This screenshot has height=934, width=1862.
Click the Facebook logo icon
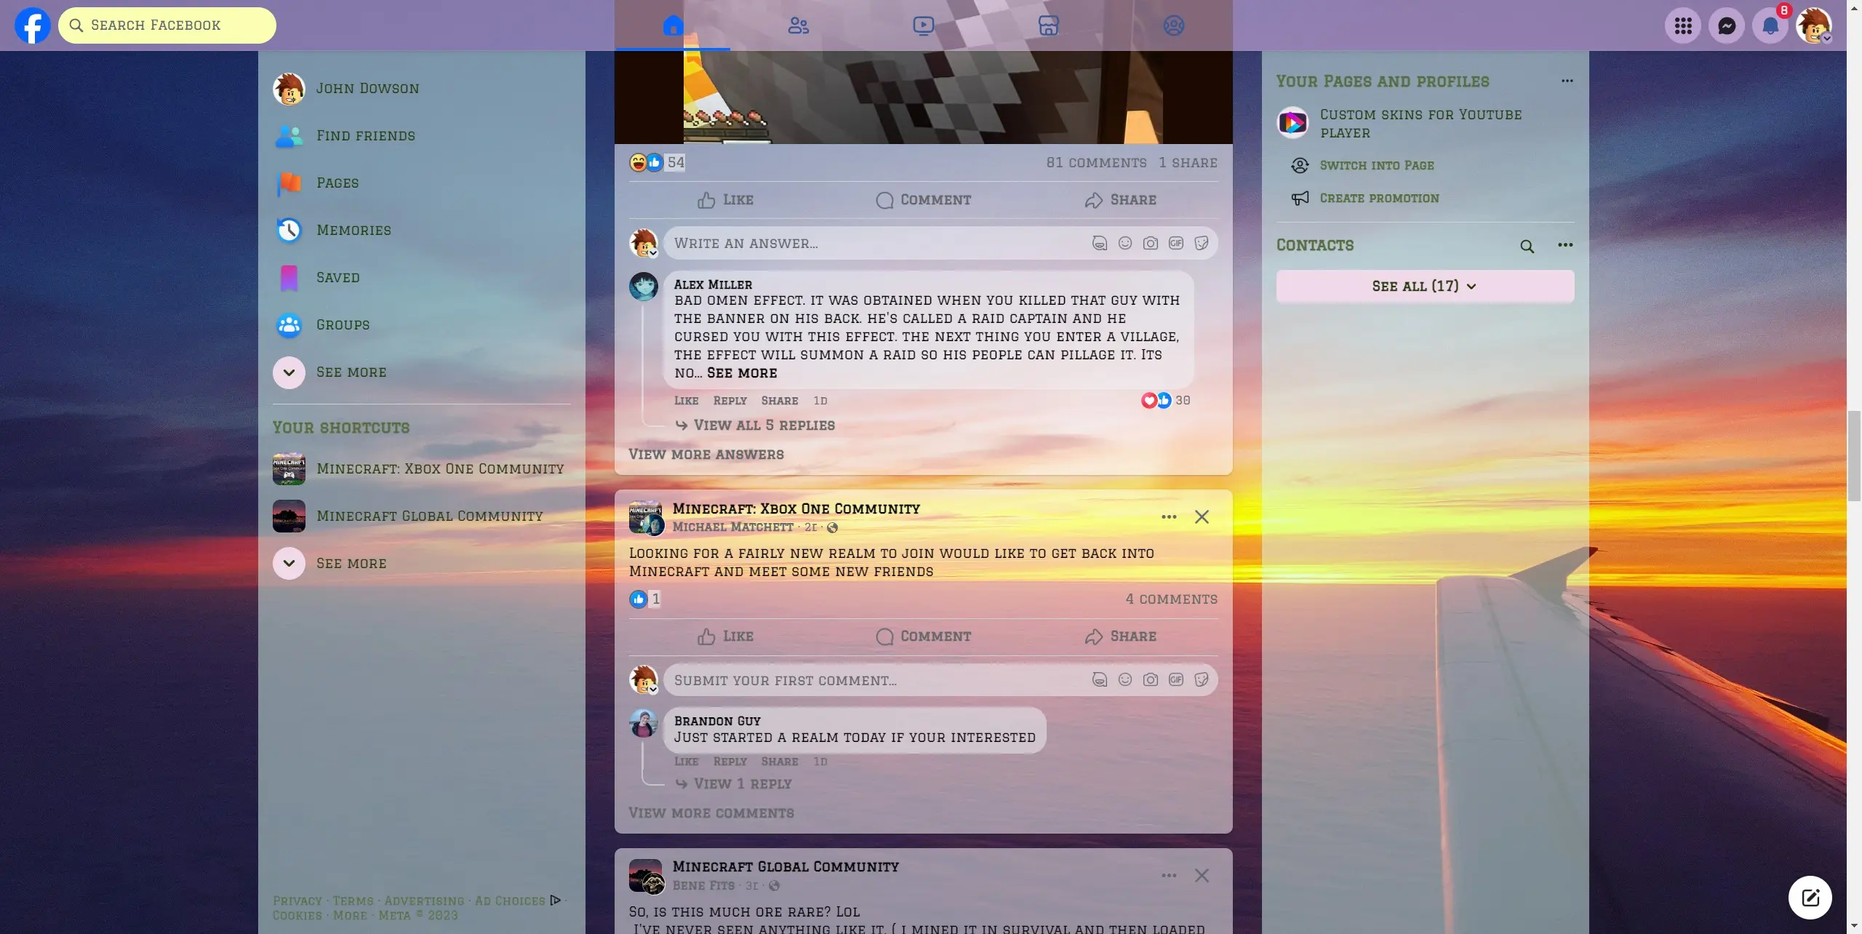[33, 25]
